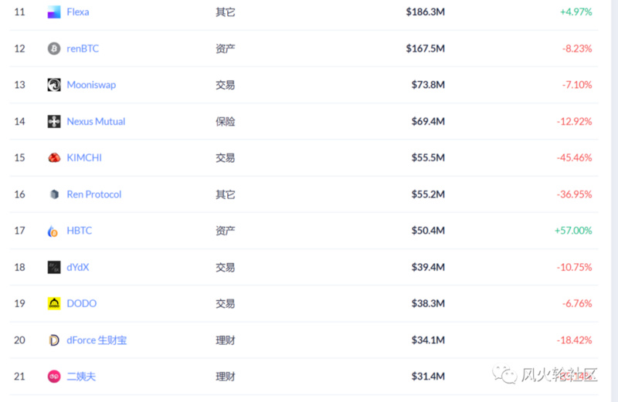
Task: Click the dForce logo icon
Action: coord(54,340)
